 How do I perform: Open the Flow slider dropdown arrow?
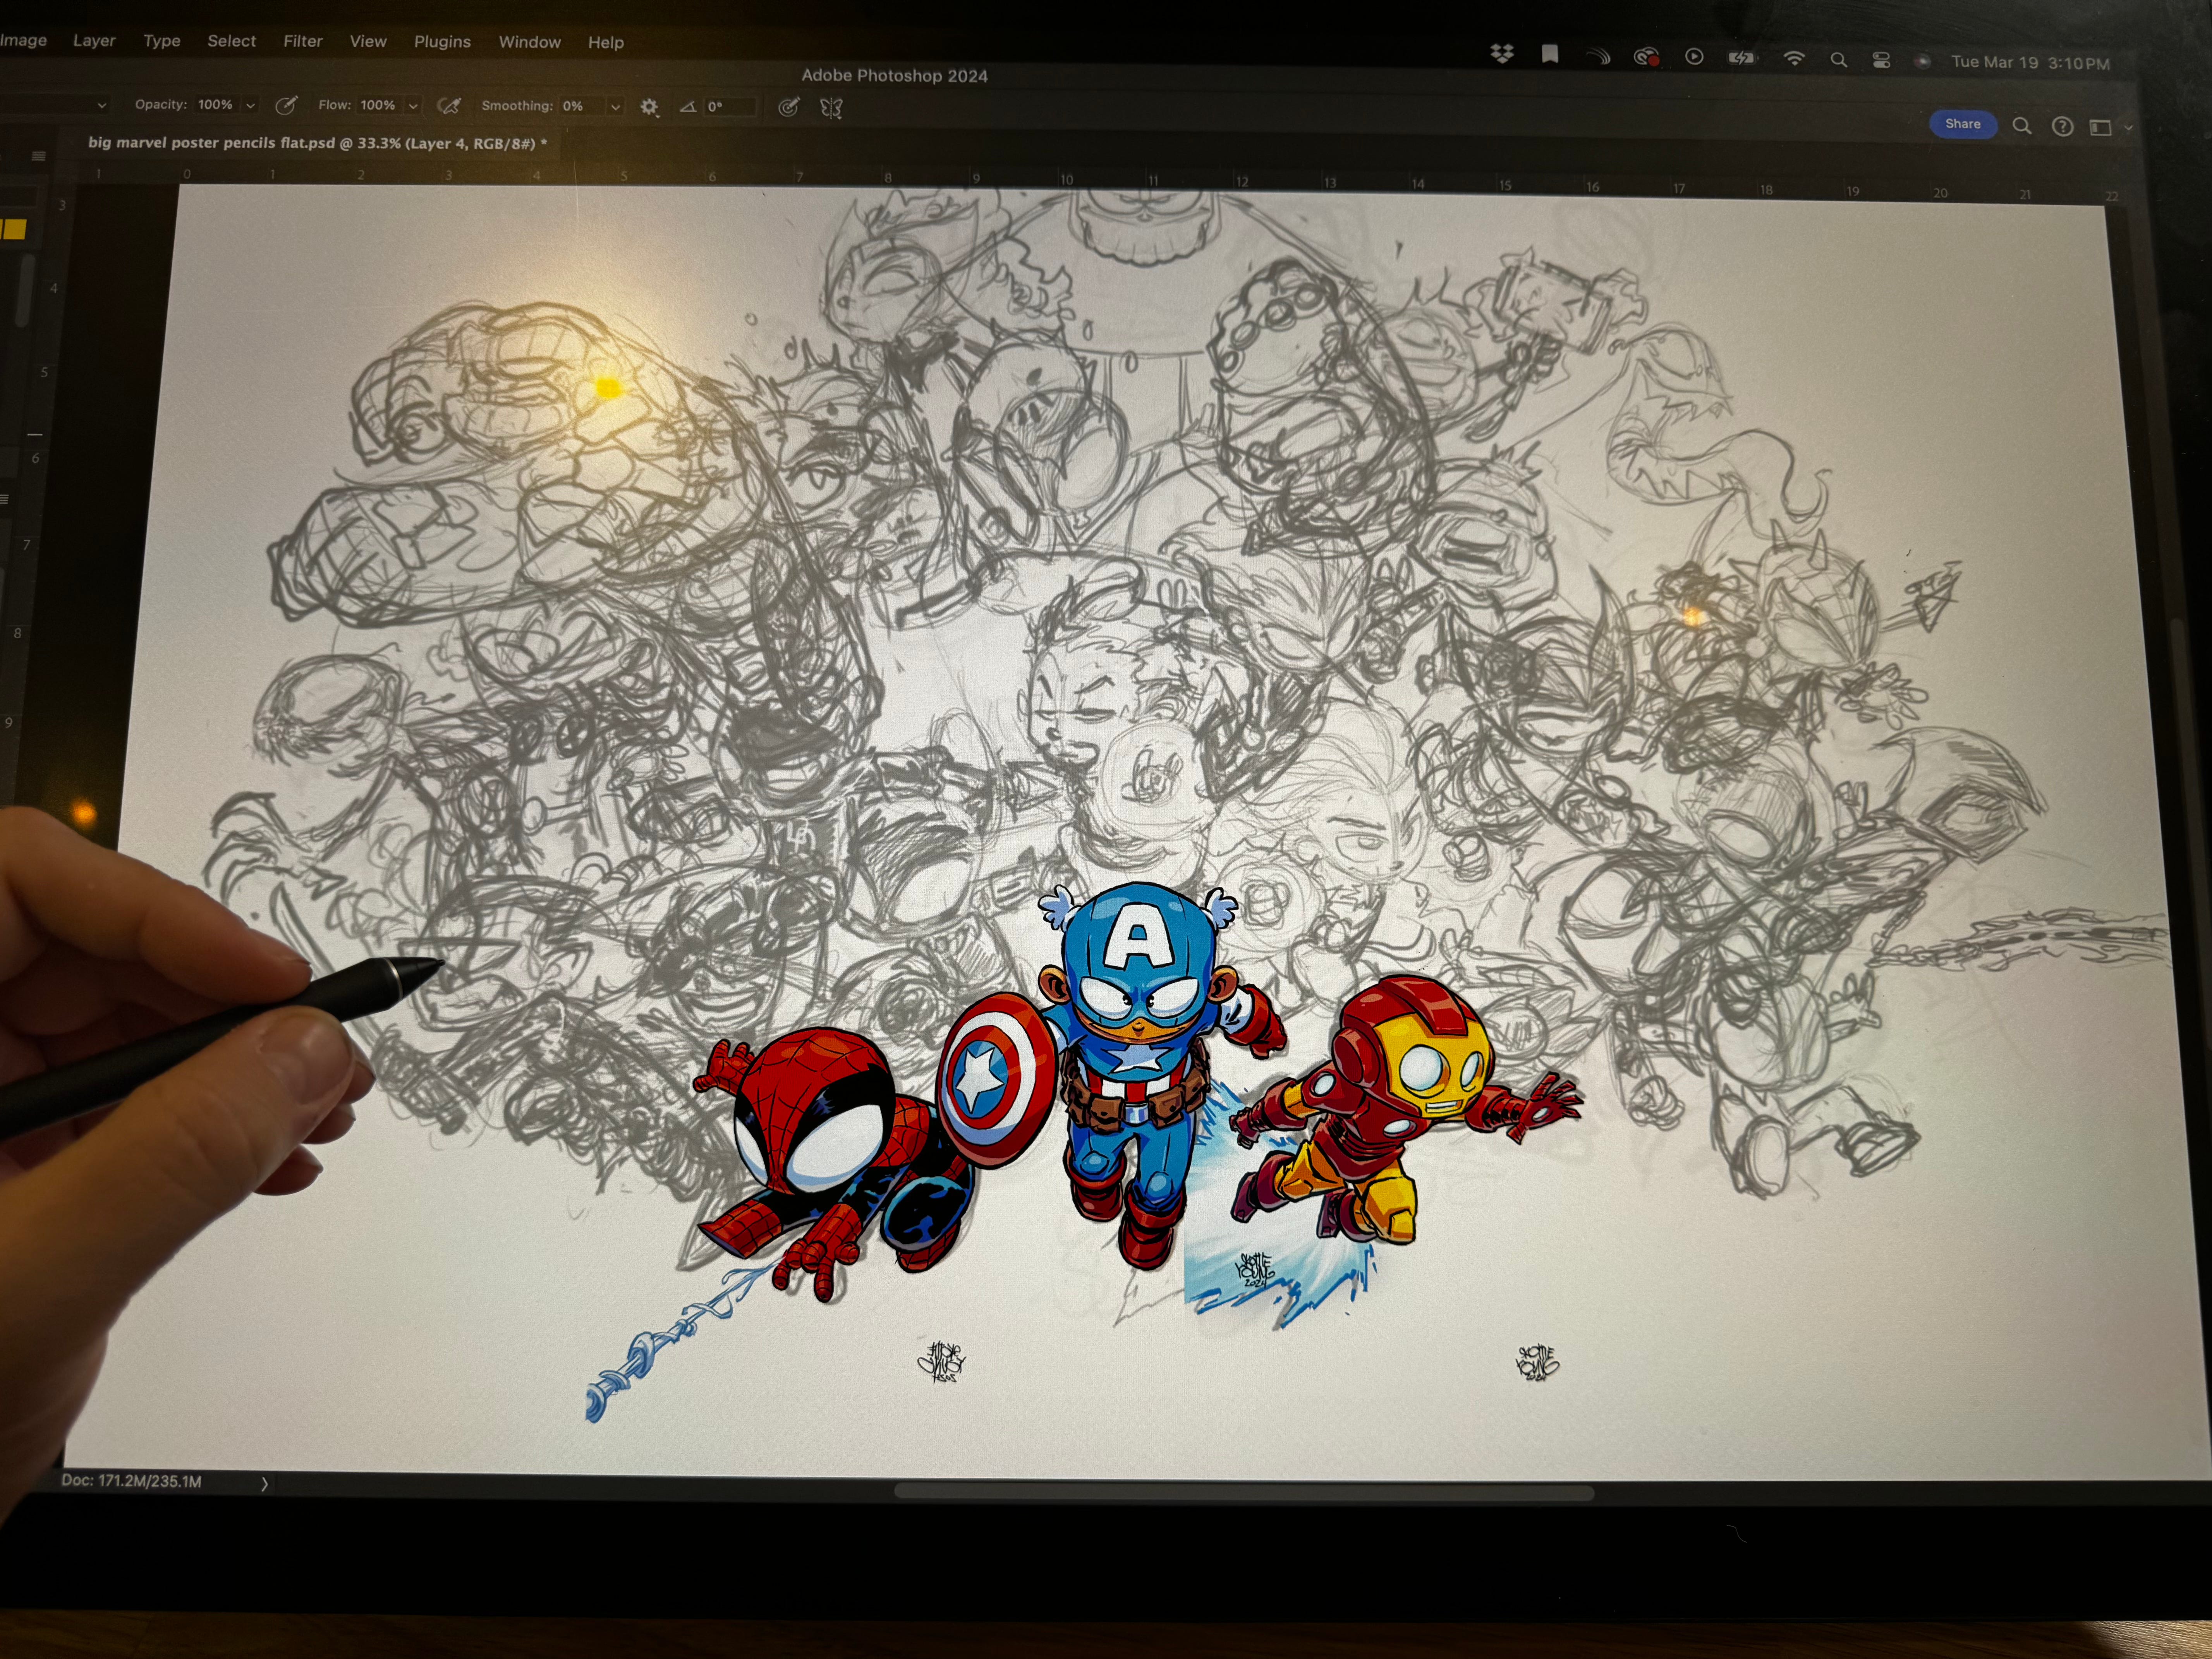click(x=412, y=106)
